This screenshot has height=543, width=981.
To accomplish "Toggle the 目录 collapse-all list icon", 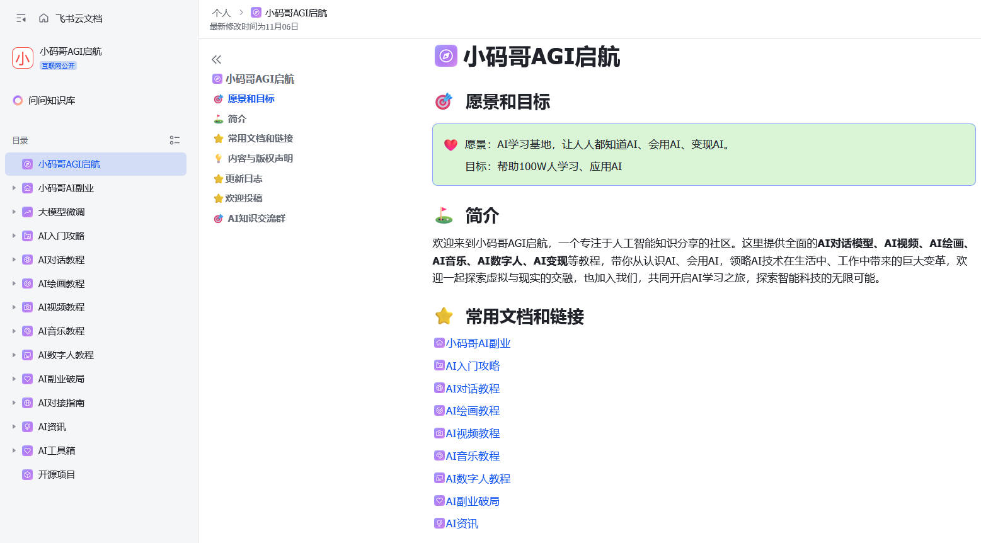I will 175,140.
